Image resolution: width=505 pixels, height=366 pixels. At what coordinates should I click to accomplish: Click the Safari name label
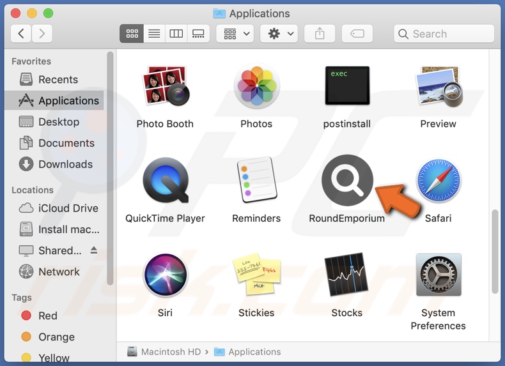[439, 218]
